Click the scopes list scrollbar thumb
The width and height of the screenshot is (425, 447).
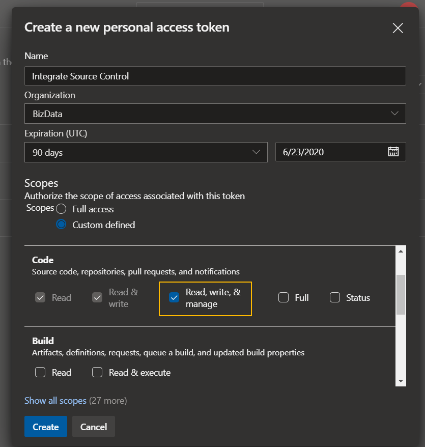[x=401, y=294]
